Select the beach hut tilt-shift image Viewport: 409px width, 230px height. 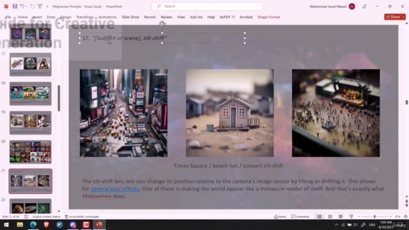230,113
